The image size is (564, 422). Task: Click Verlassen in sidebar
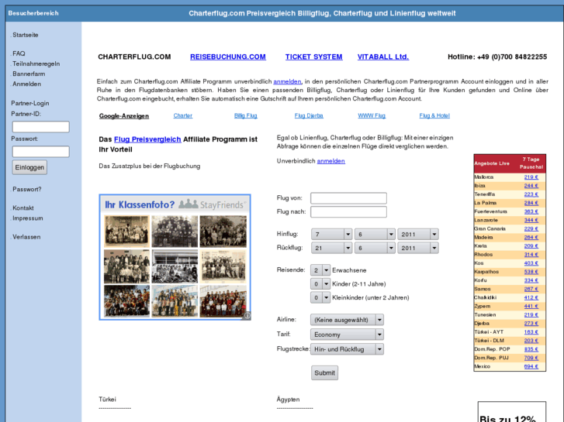point(26,237)
